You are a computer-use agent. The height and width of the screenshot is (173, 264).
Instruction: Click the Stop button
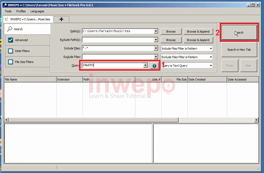[x=248, y=66]
